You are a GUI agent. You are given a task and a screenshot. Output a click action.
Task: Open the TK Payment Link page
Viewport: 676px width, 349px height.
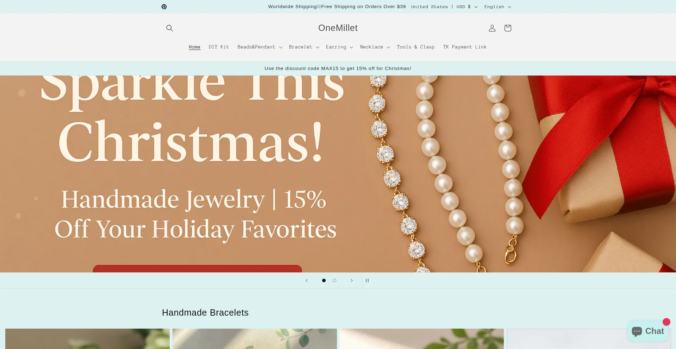[465, 47]
